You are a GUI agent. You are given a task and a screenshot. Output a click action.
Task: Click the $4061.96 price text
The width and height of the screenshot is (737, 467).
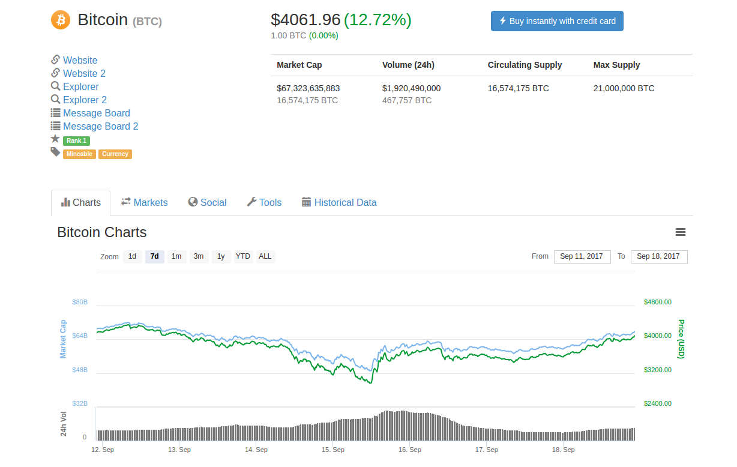(x=305, y=20)
